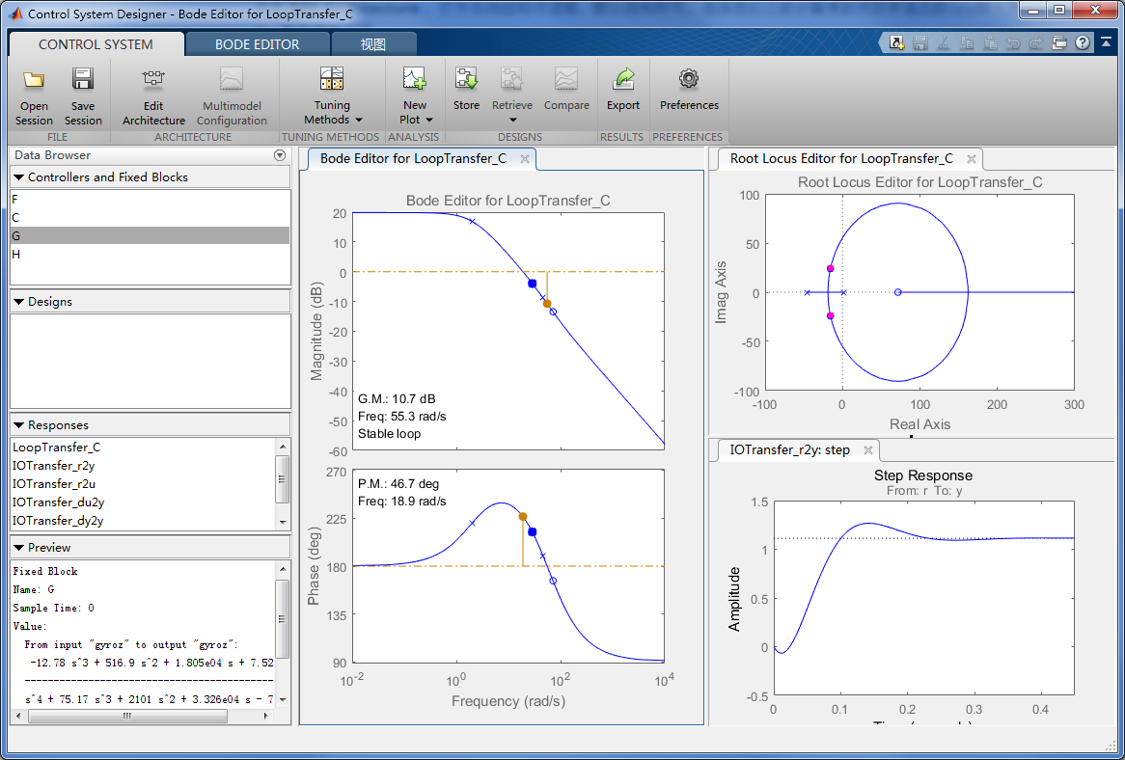
Task: Click the new shortcut icon in quick access bar
Action: (897, 43)
